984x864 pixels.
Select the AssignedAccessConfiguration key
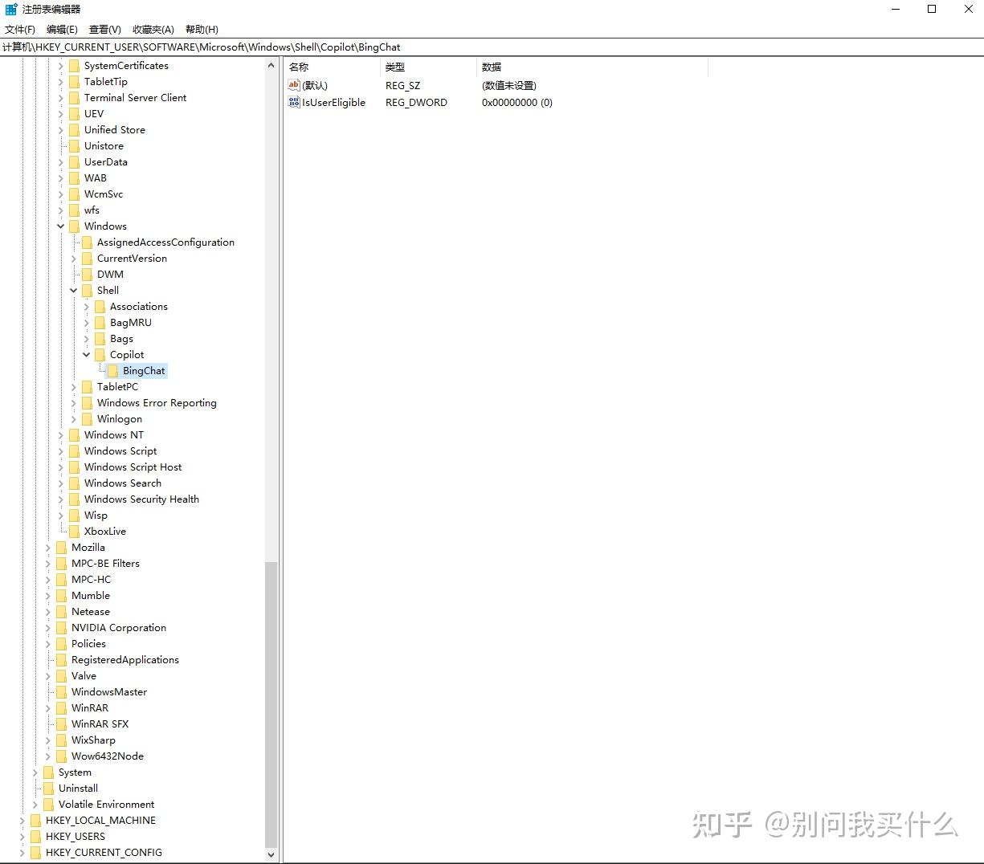pyautogui.click(x=165, y=242)
